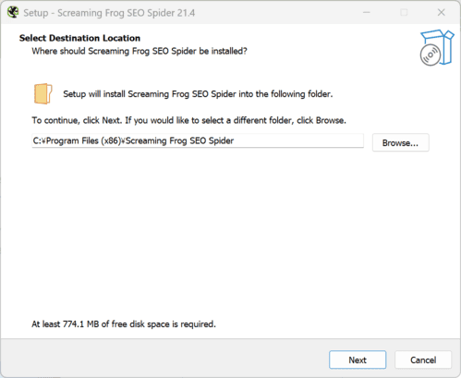This screenshot has height=378, width=461.
Task: Click the yellow folder icon
Action: click(x=42, y=93)
